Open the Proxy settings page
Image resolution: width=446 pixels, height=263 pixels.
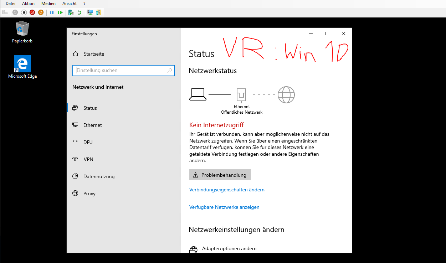(124, 194)
